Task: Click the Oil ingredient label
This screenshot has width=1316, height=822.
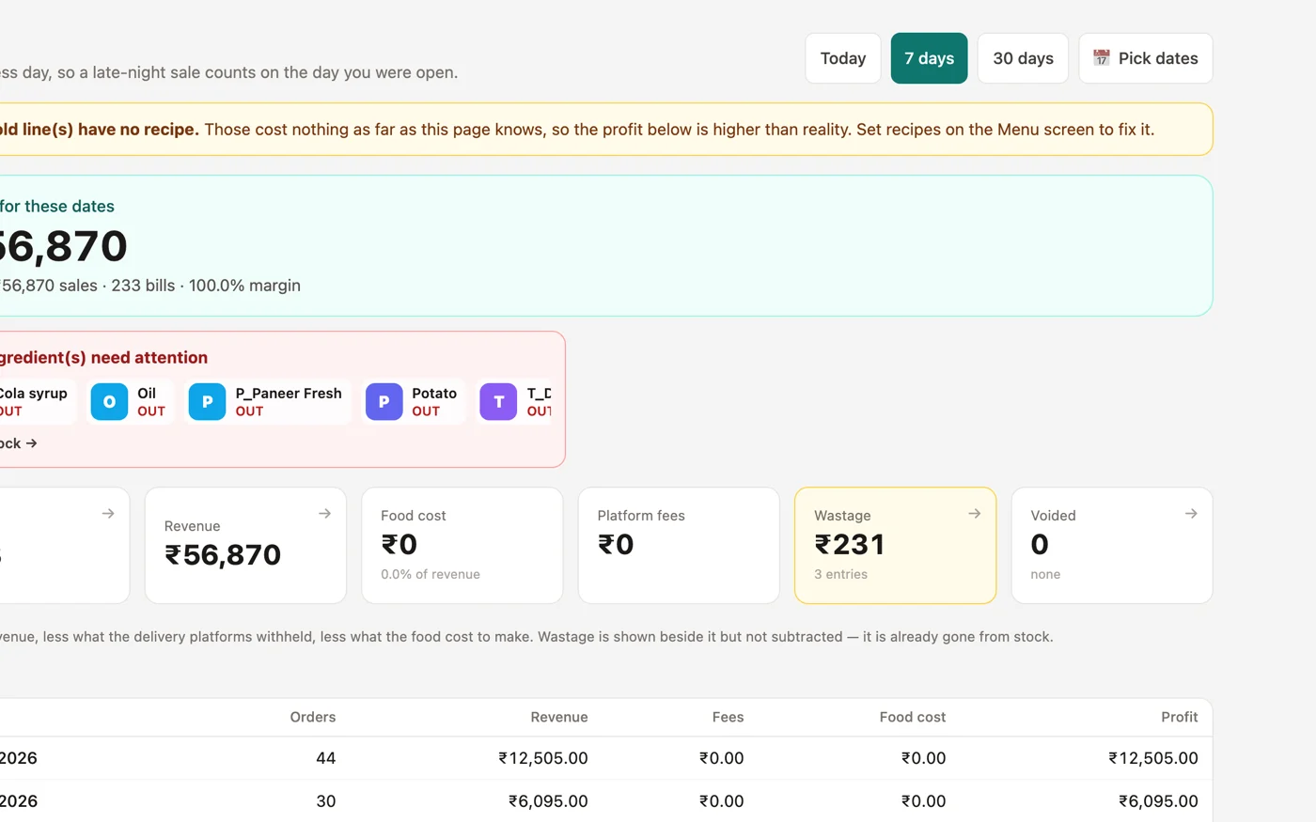Action: click(147, 394)
